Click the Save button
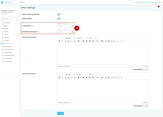 coord(61,113)
